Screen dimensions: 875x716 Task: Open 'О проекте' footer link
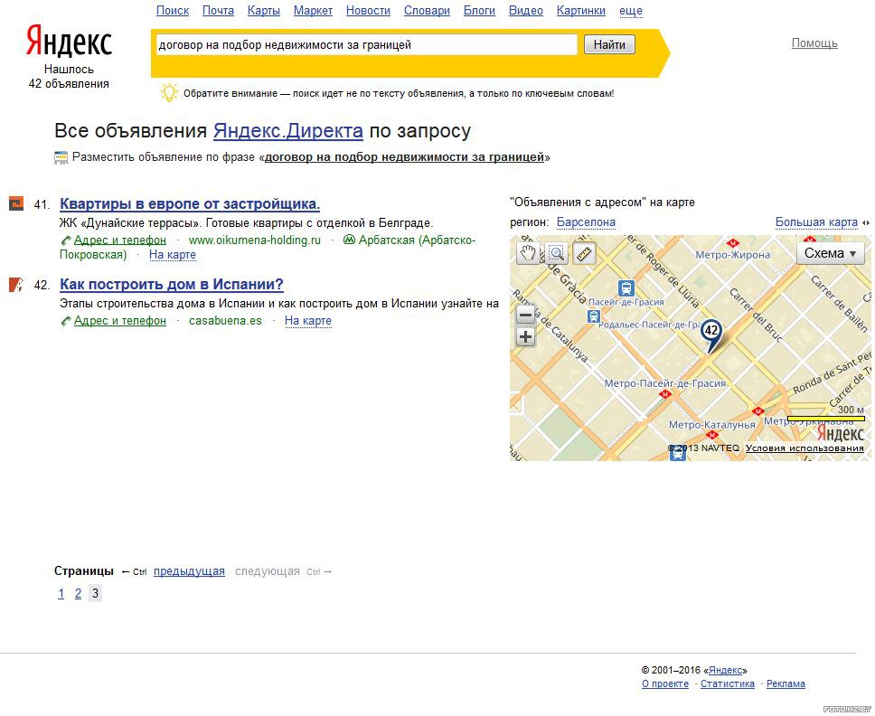tap(665, 684)
